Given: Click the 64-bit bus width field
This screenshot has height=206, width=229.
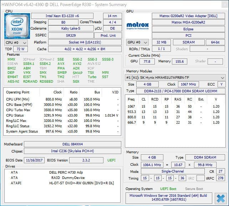Looking at the screenshot, I should click(x=215, y=42).
